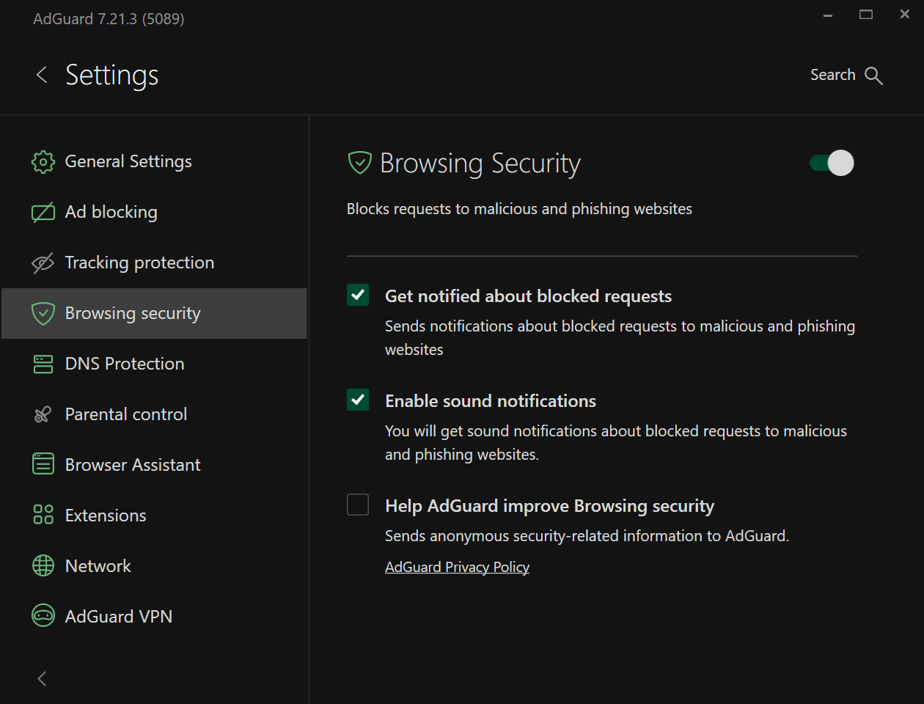Click the General Settings gear icon
924x704 pixels.
43,161
